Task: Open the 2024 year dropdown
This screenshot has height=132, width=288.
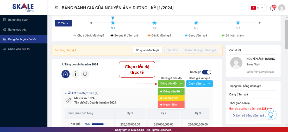Action: click(63, 23)
